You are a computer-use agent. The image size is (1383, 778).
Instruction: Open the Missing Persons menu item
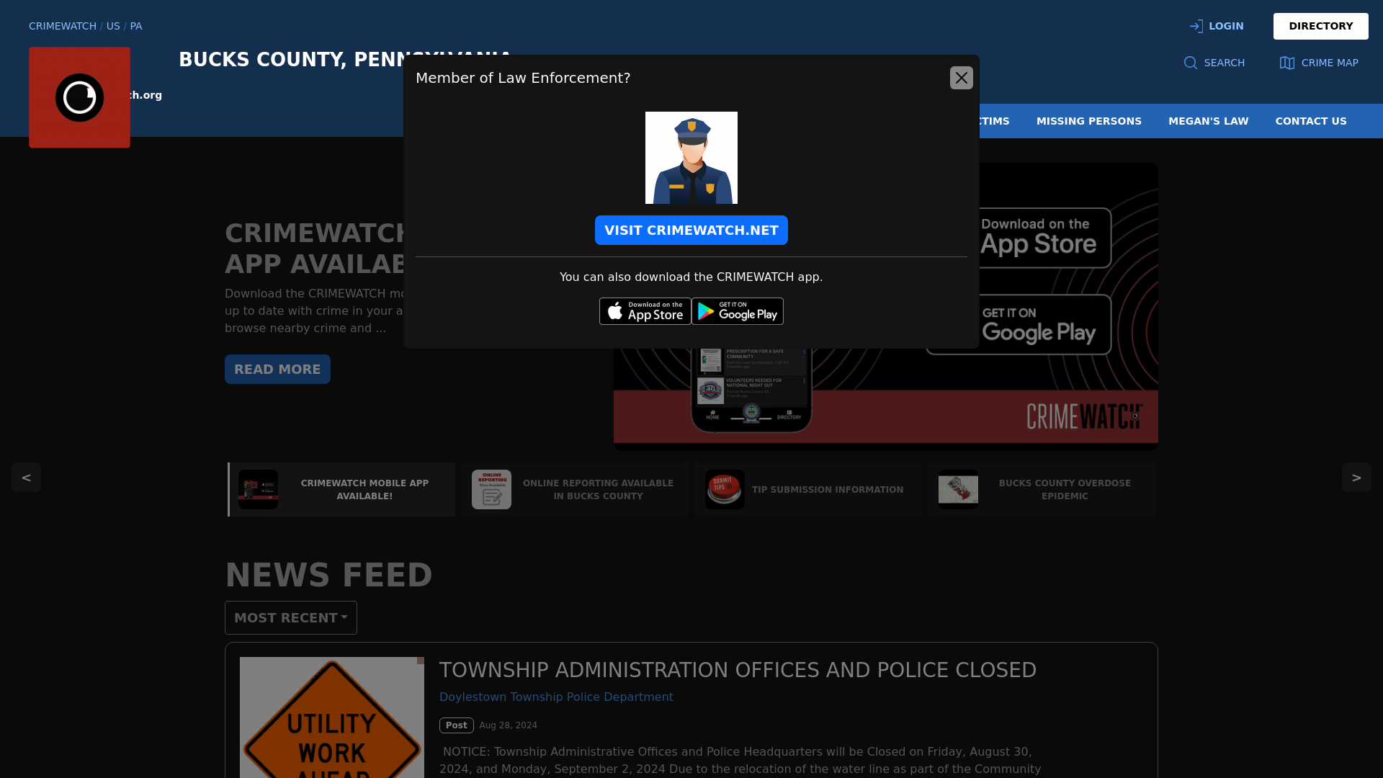click(1089, 121)
